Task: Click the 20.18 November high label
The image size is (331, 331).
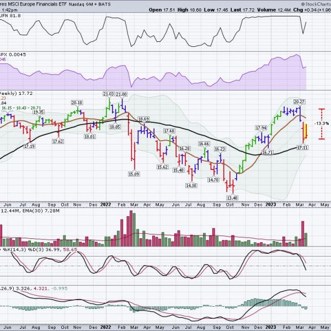Action: click(77, 103)
